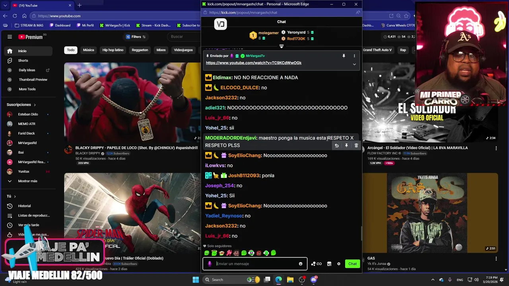Image resolution: width=509 pixels, height=286 pixels.
Task: Click the YouTube Premium logo
Action: point(31,37)
